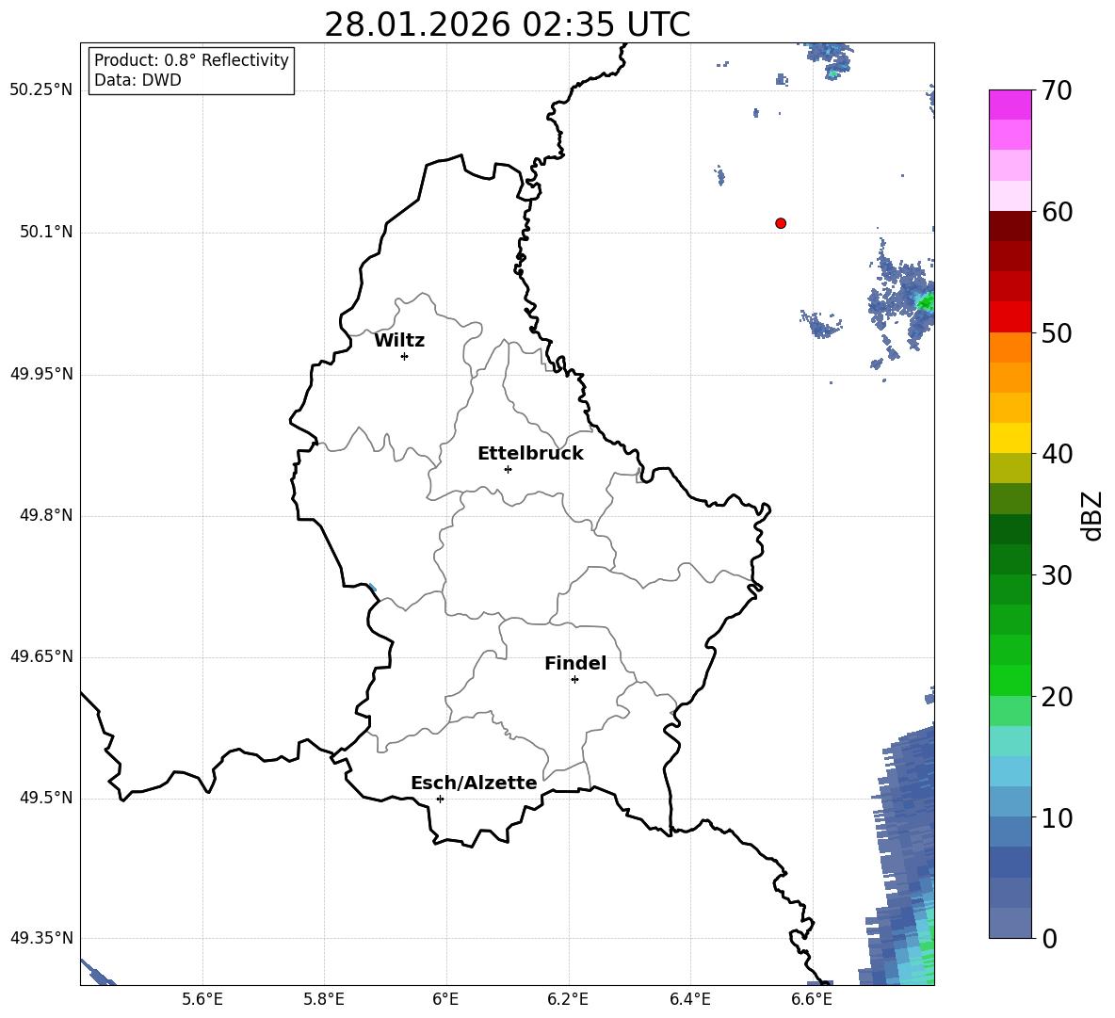The height and width of the screenshot is (1018, 1115).
Task: Click the Findel cross marker
Action: [x=574, y=679]
